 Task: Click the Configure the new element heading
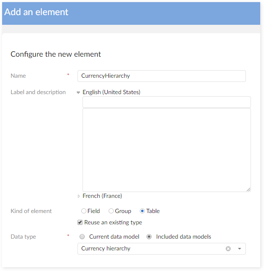[x=56, y=54]
